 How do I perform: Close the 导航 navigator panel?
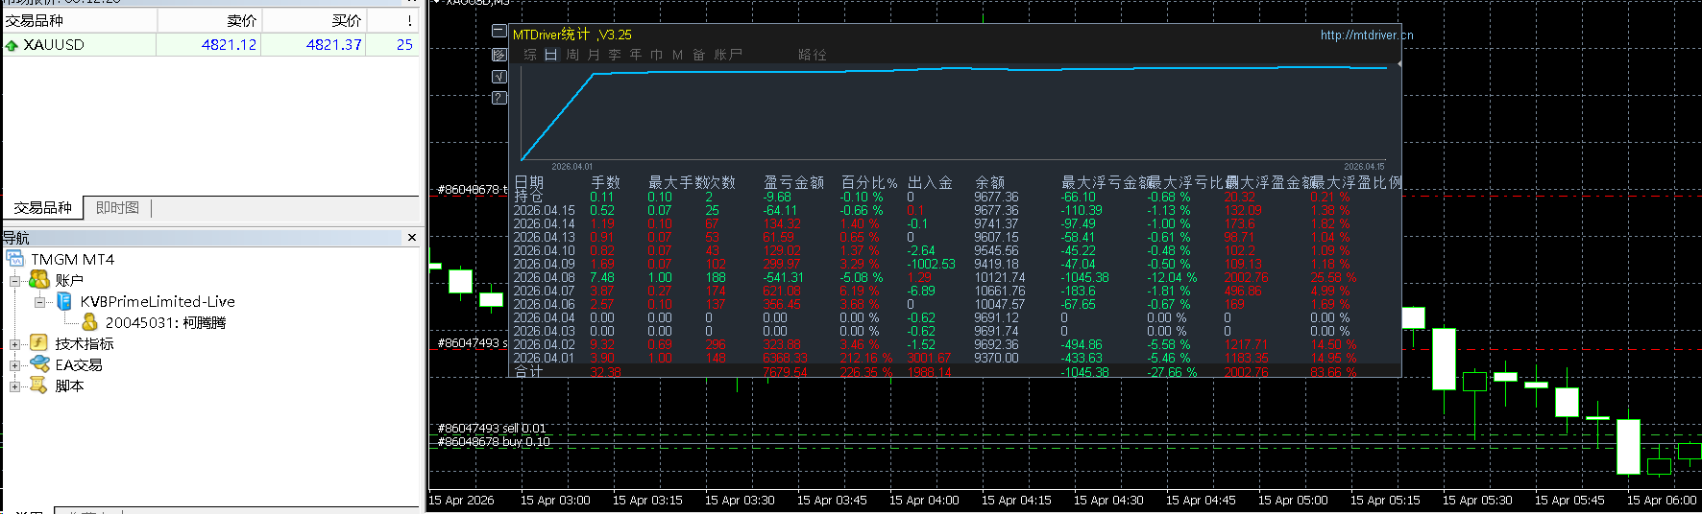pos(412,238)
